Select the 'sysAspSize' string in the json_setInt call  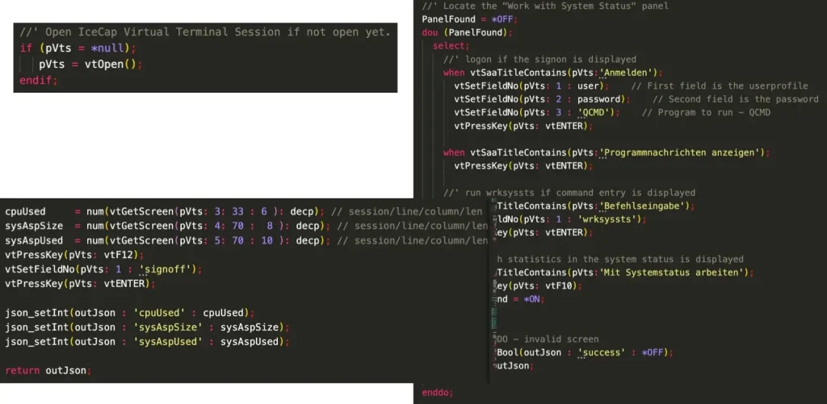coord(168,327)
